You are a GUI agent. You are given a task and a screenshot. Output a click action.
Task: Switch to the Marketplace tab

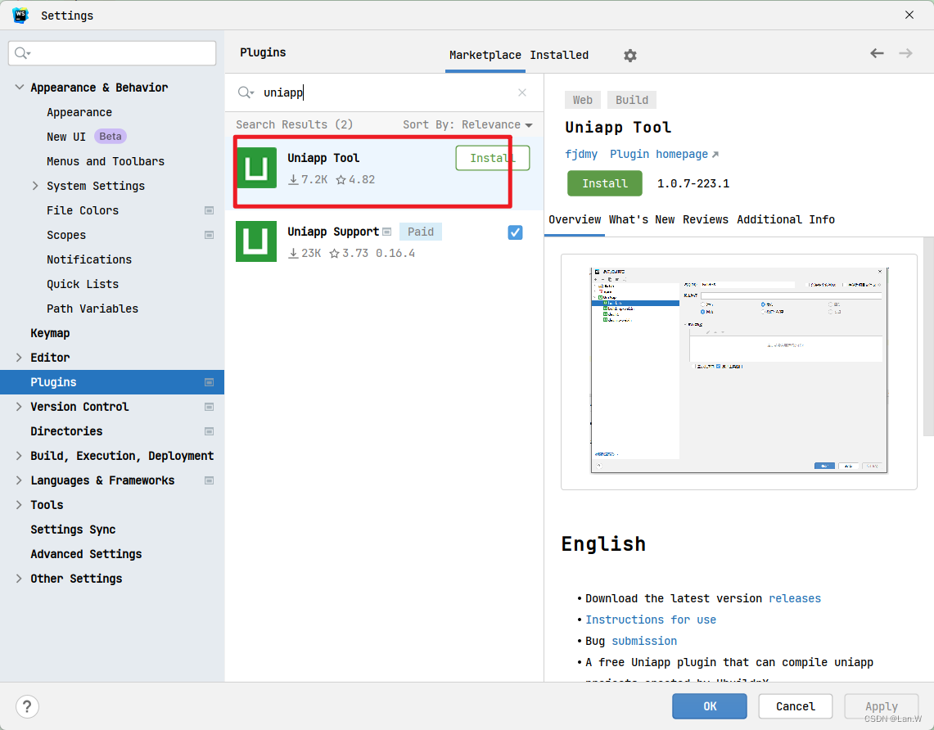click(485, 55)
